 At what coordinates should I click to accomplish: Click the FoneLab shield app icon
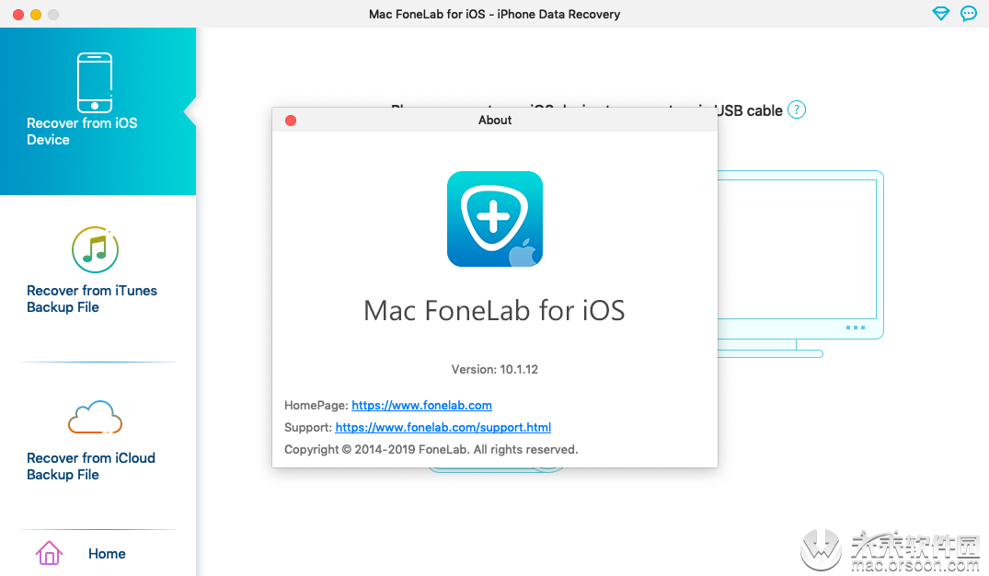click(495, 219)
